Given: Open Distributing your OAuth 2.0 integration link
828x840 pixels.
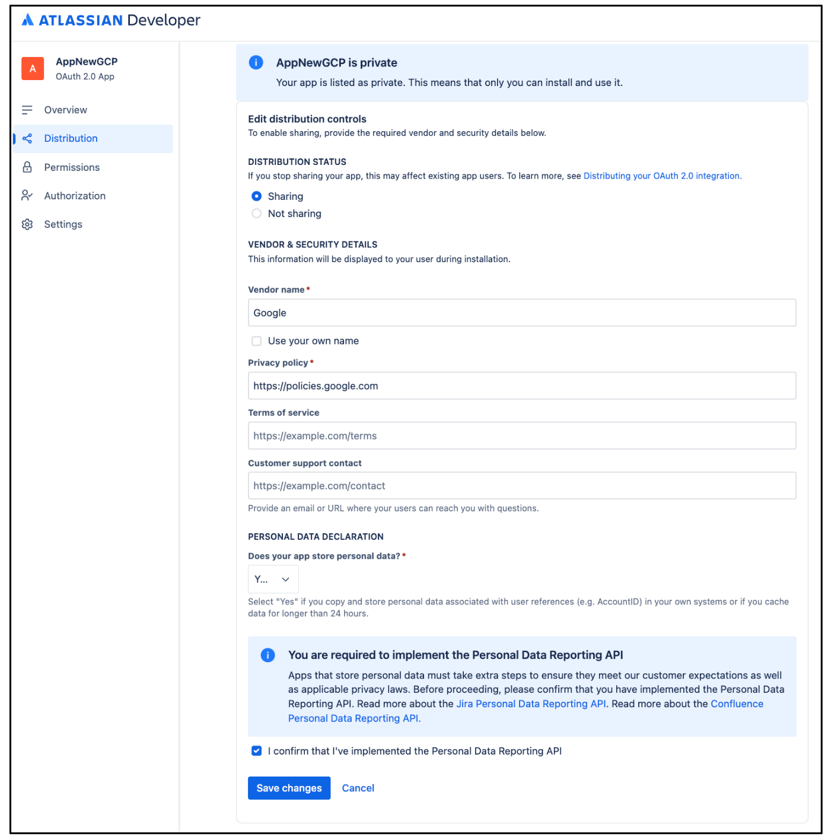Looking at the screenshot, I should [662, 176].
